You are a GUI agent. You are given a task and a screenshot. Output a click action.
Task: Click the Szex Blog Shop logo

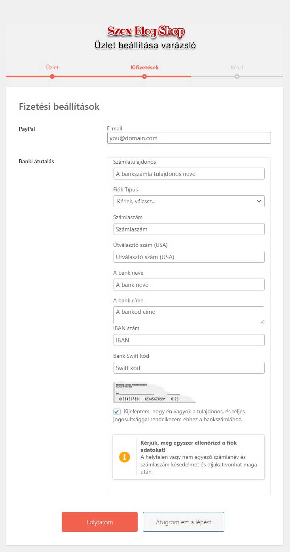coord(146,32)
